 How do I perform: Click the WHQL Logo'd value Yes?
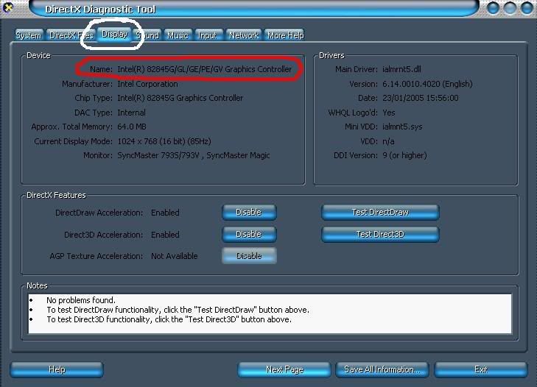point(389,113)
